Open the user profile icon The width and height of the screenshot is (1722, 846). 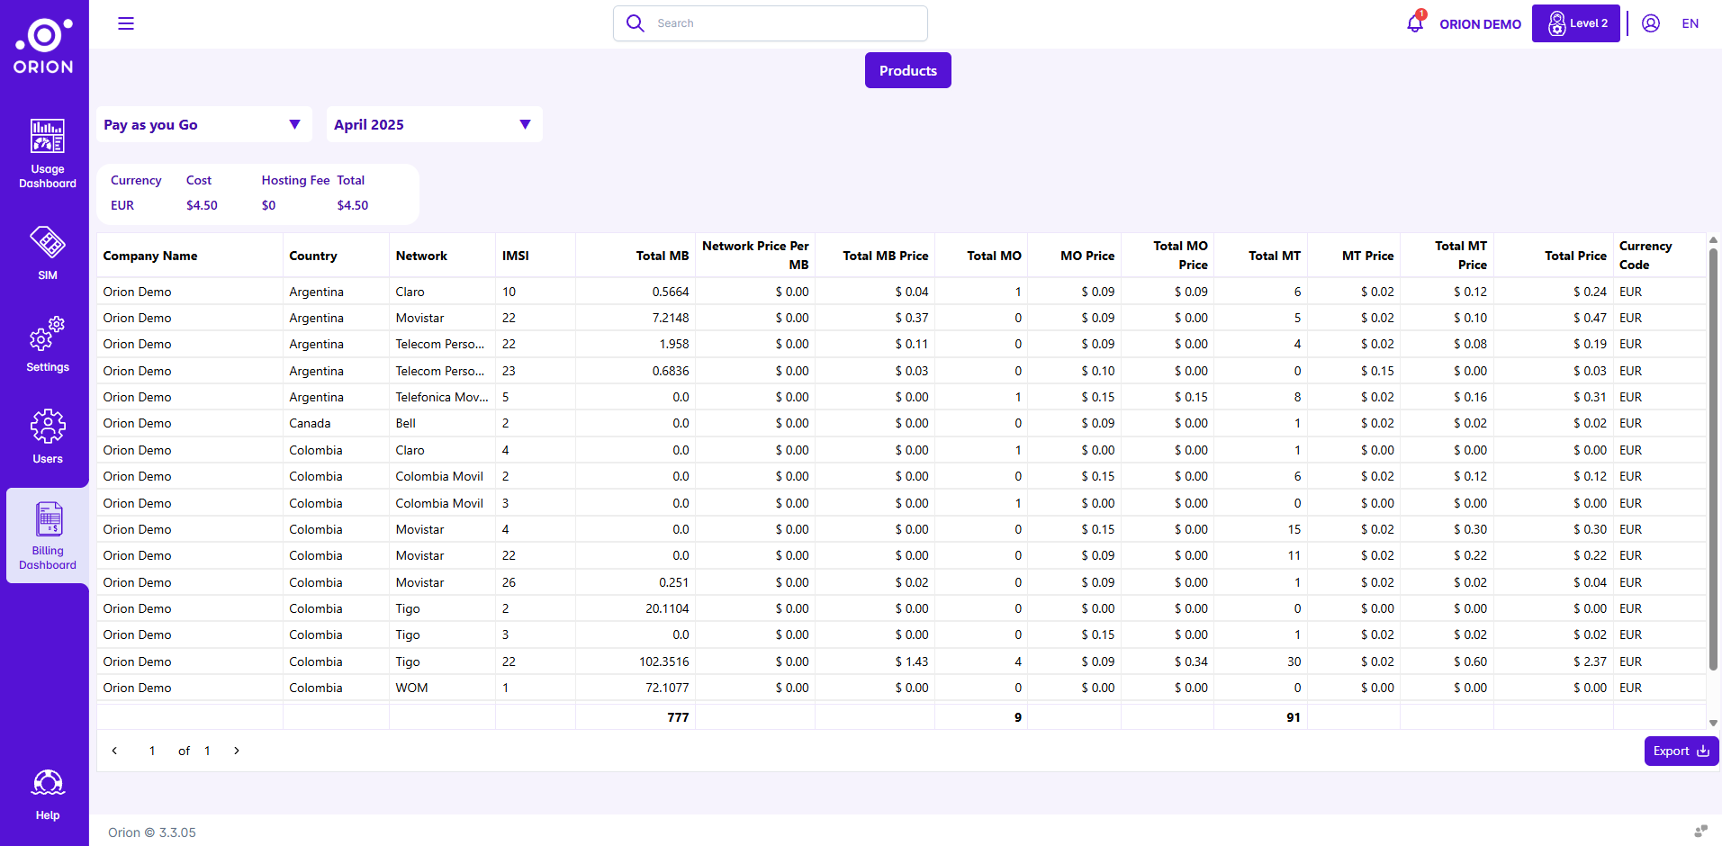click(x=1651, y=23)
